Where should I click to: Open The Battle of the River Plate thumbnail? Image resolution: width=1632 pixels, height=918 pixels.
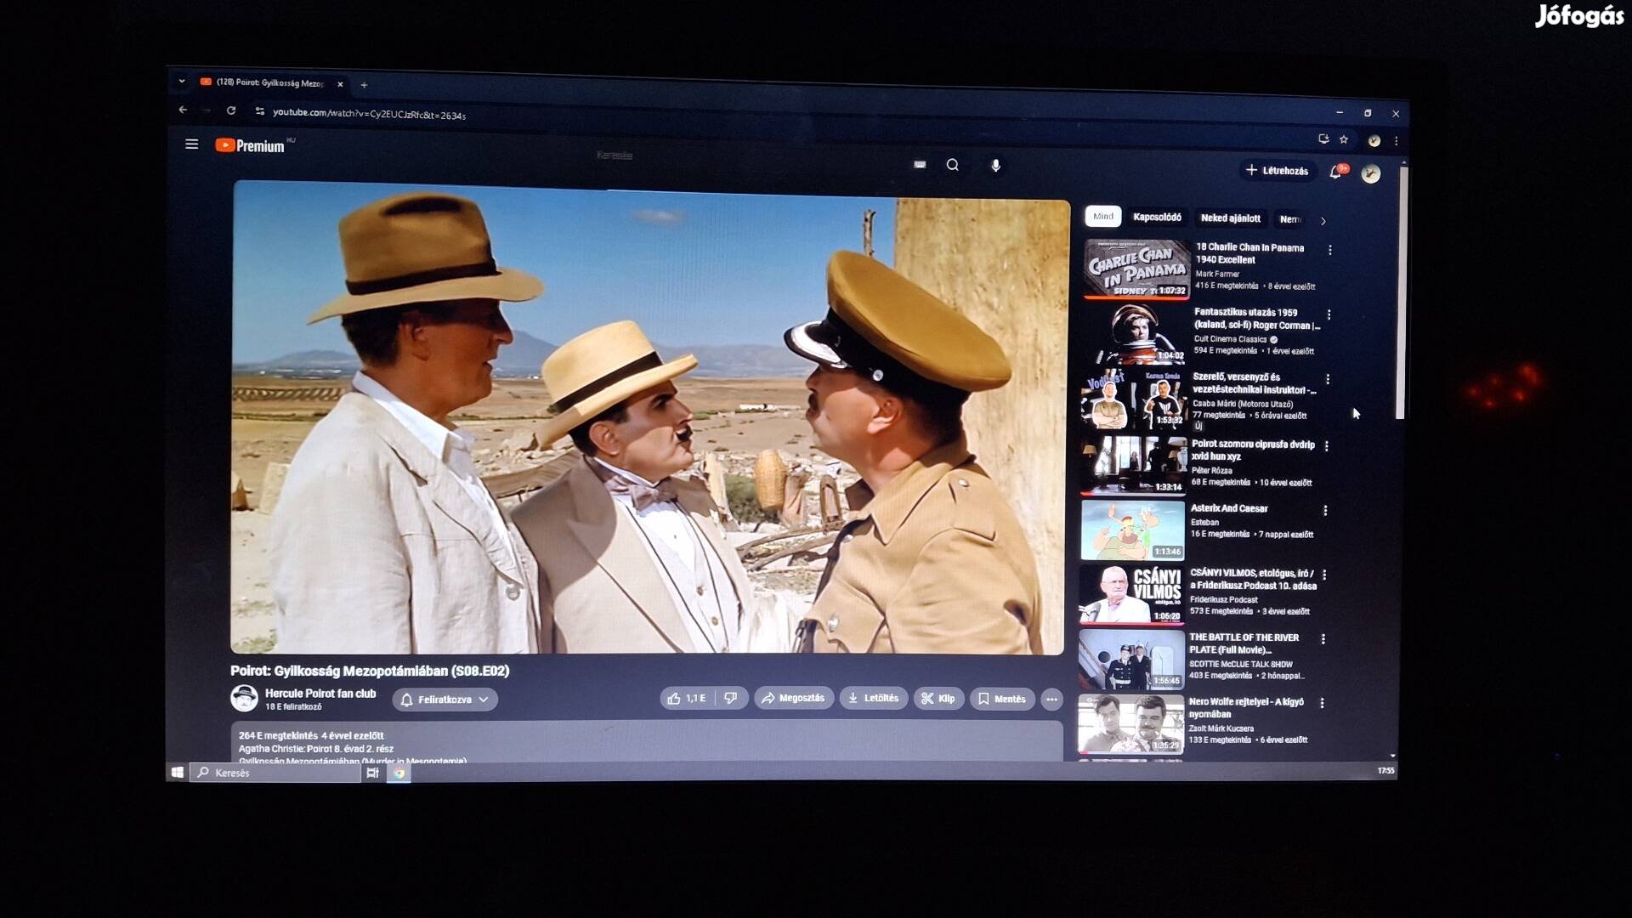click(x=1131, y=660)
